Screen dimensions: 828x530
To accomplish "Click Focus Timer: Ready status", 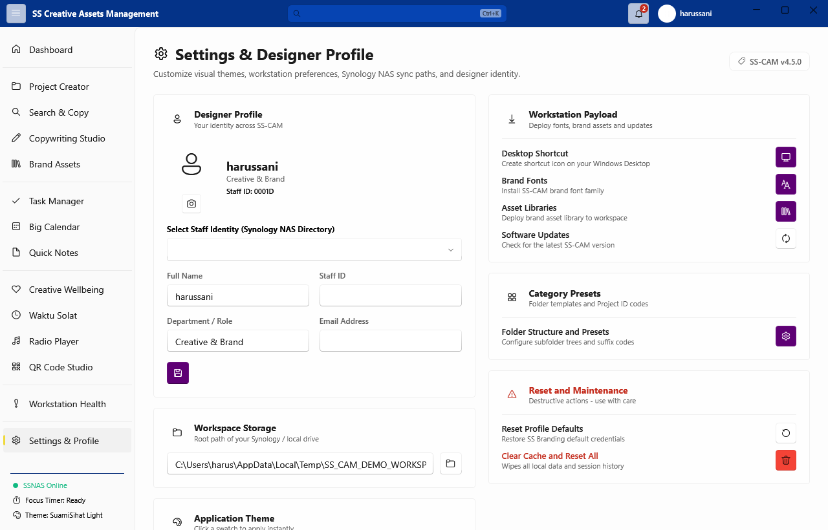I will click(55, 500).
